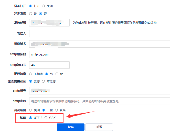Click the 调试级别 label
The width and height of the screenshot is (170, 140).
(20, 110)
